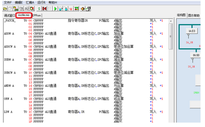This screenshot has height=127, width=205.
Task: Click the open file folder icon
Action: pyautogui.click(x=5, y=9)
